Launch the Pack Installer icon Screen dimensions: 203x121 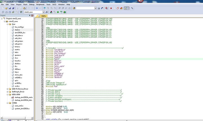tap(65, 12)
